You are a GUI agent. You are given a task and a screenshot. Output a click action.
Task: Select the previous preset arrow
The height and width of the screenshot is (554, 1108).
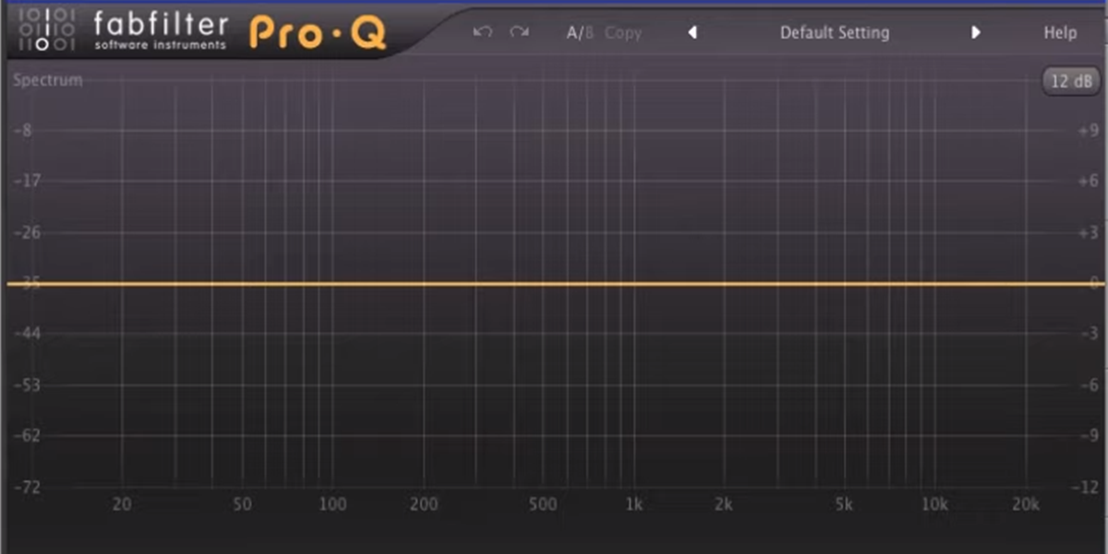tap(692, 32)
